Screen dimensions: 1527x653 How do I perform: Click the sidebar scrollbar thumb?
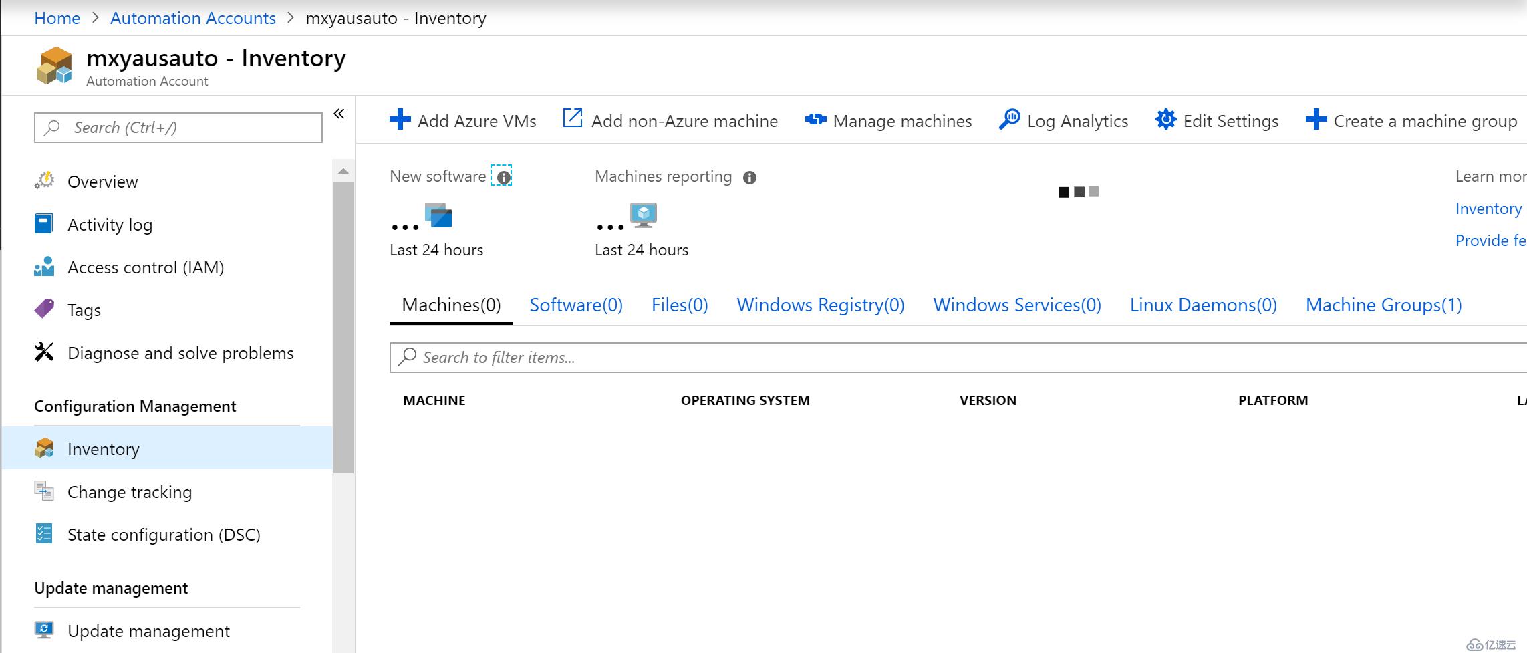pos(343,328)
